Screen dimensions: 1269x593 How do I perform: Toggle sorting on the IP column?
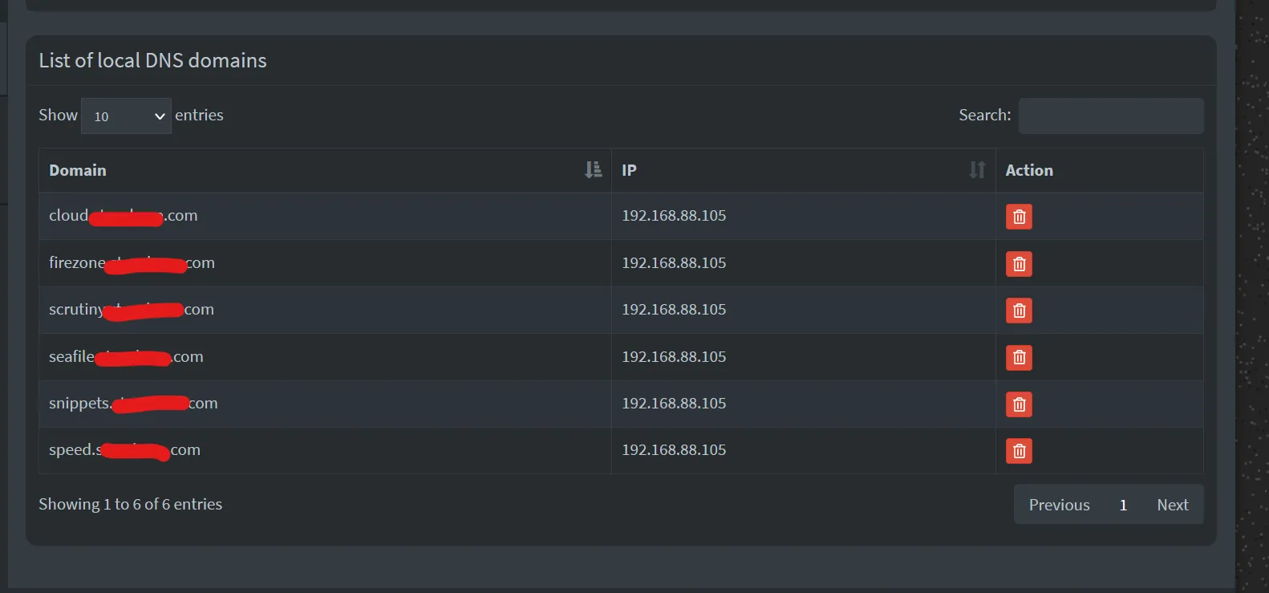(x=976, y=169)
